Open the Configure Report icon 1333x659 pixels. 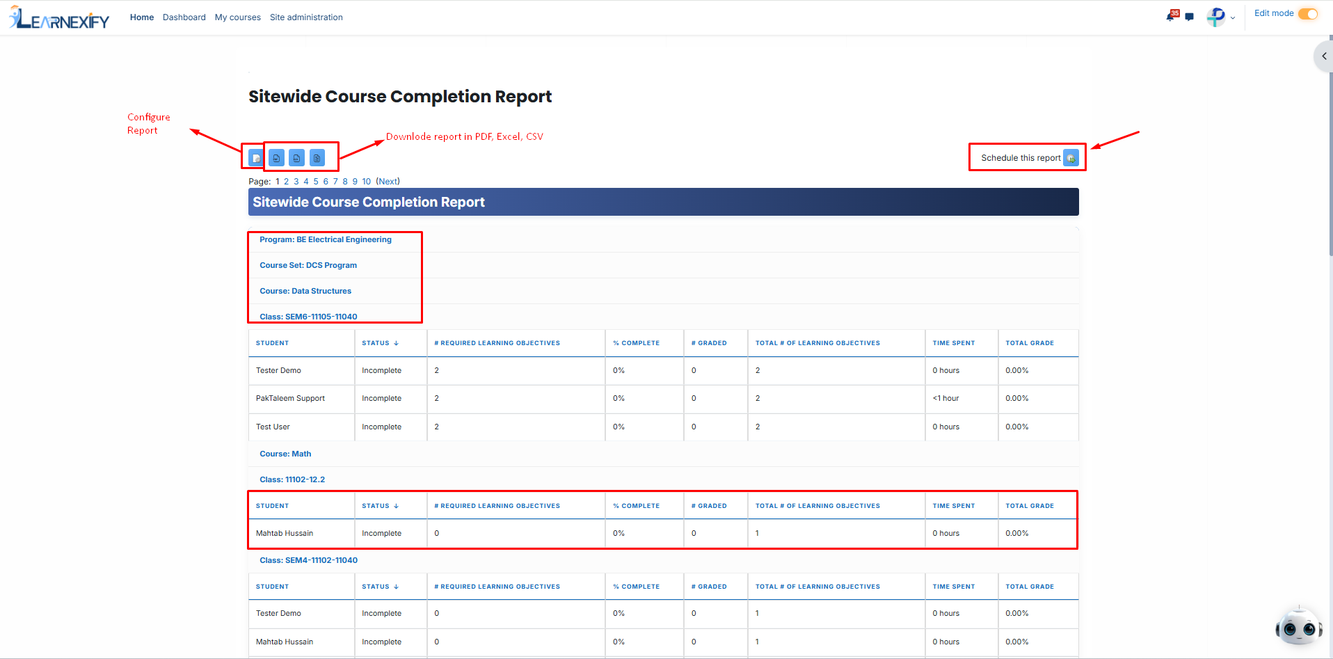pyautogui.click(x=256, y=158)
